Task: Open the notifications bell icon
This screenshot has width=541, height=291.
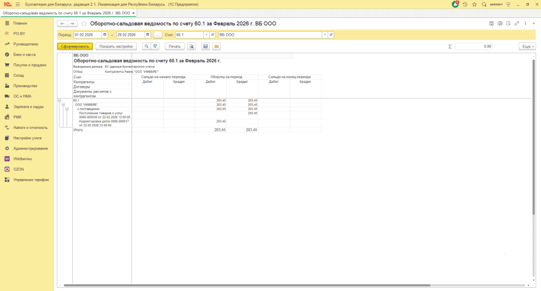Action: click(x=455, y=4)
